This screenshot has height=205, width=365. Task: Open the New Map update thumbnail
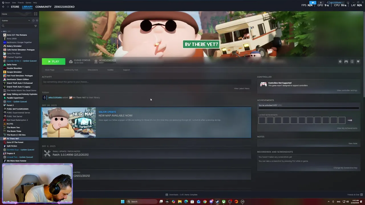[69, 122]
